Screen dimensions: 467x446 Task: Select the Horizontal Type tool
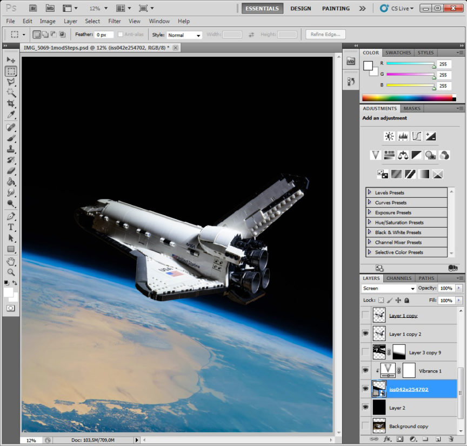pos(11,227)
